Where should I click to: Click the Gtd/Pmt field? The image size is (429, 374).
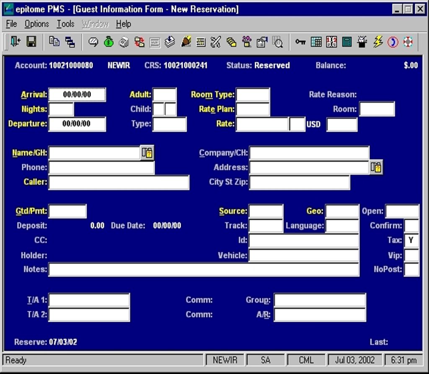pos(67,211)
